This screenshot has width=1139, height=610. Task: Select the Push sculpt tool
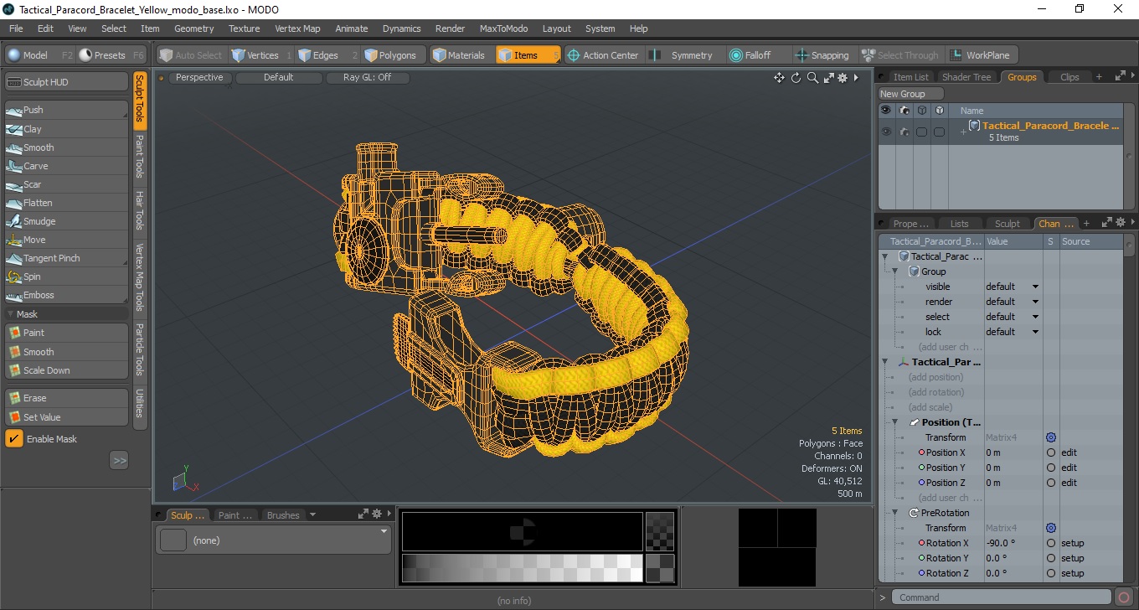[x=66, y=110]
